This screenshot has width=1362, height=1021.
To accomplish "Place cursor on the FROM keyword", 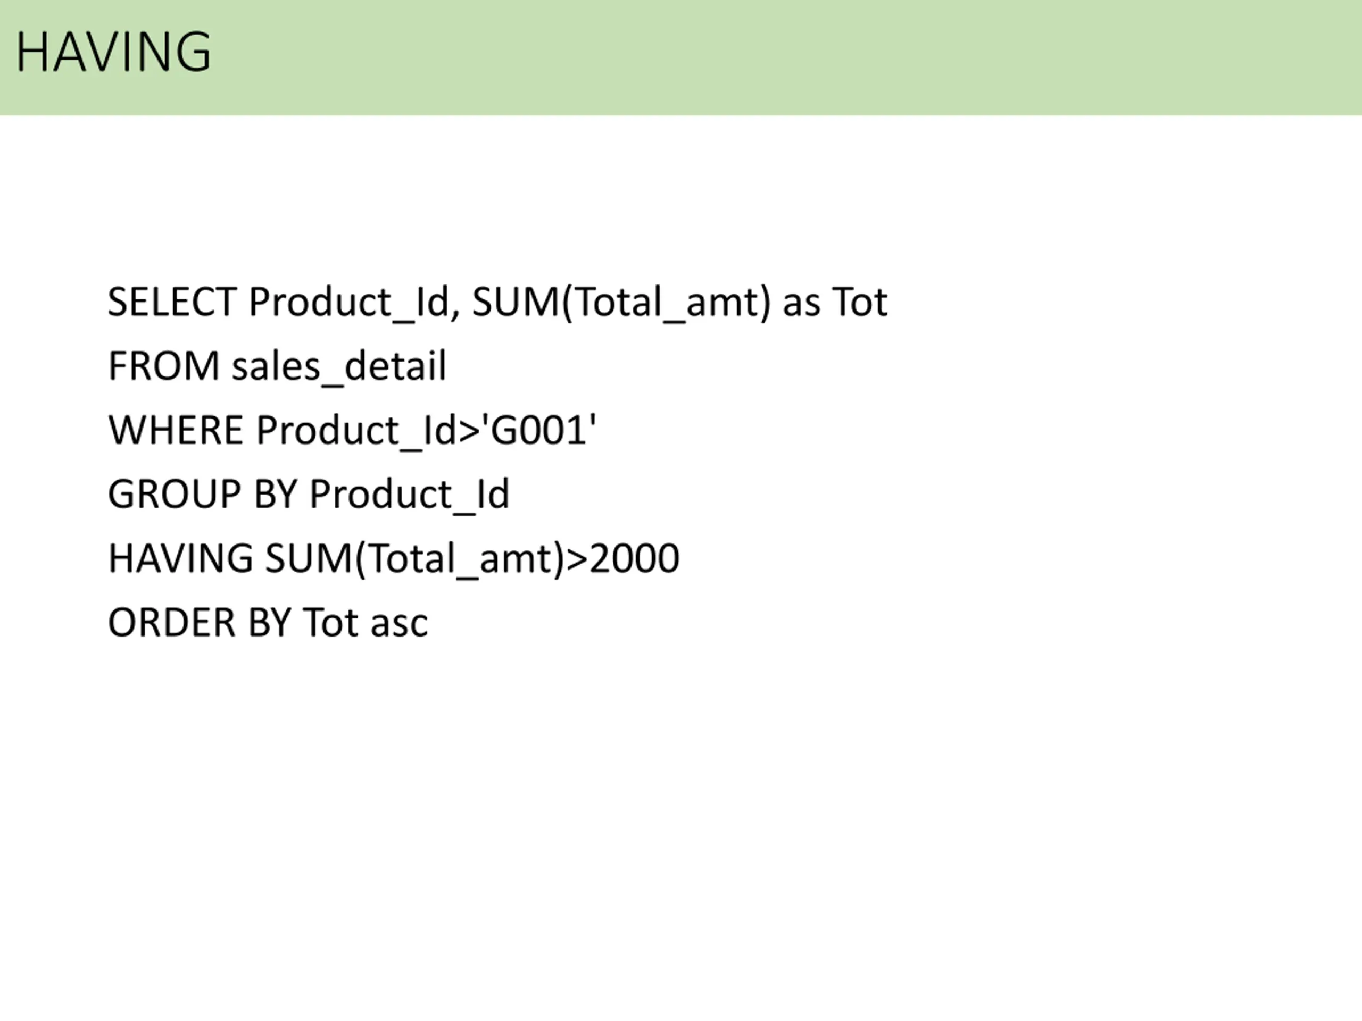I will click(163, 366).
